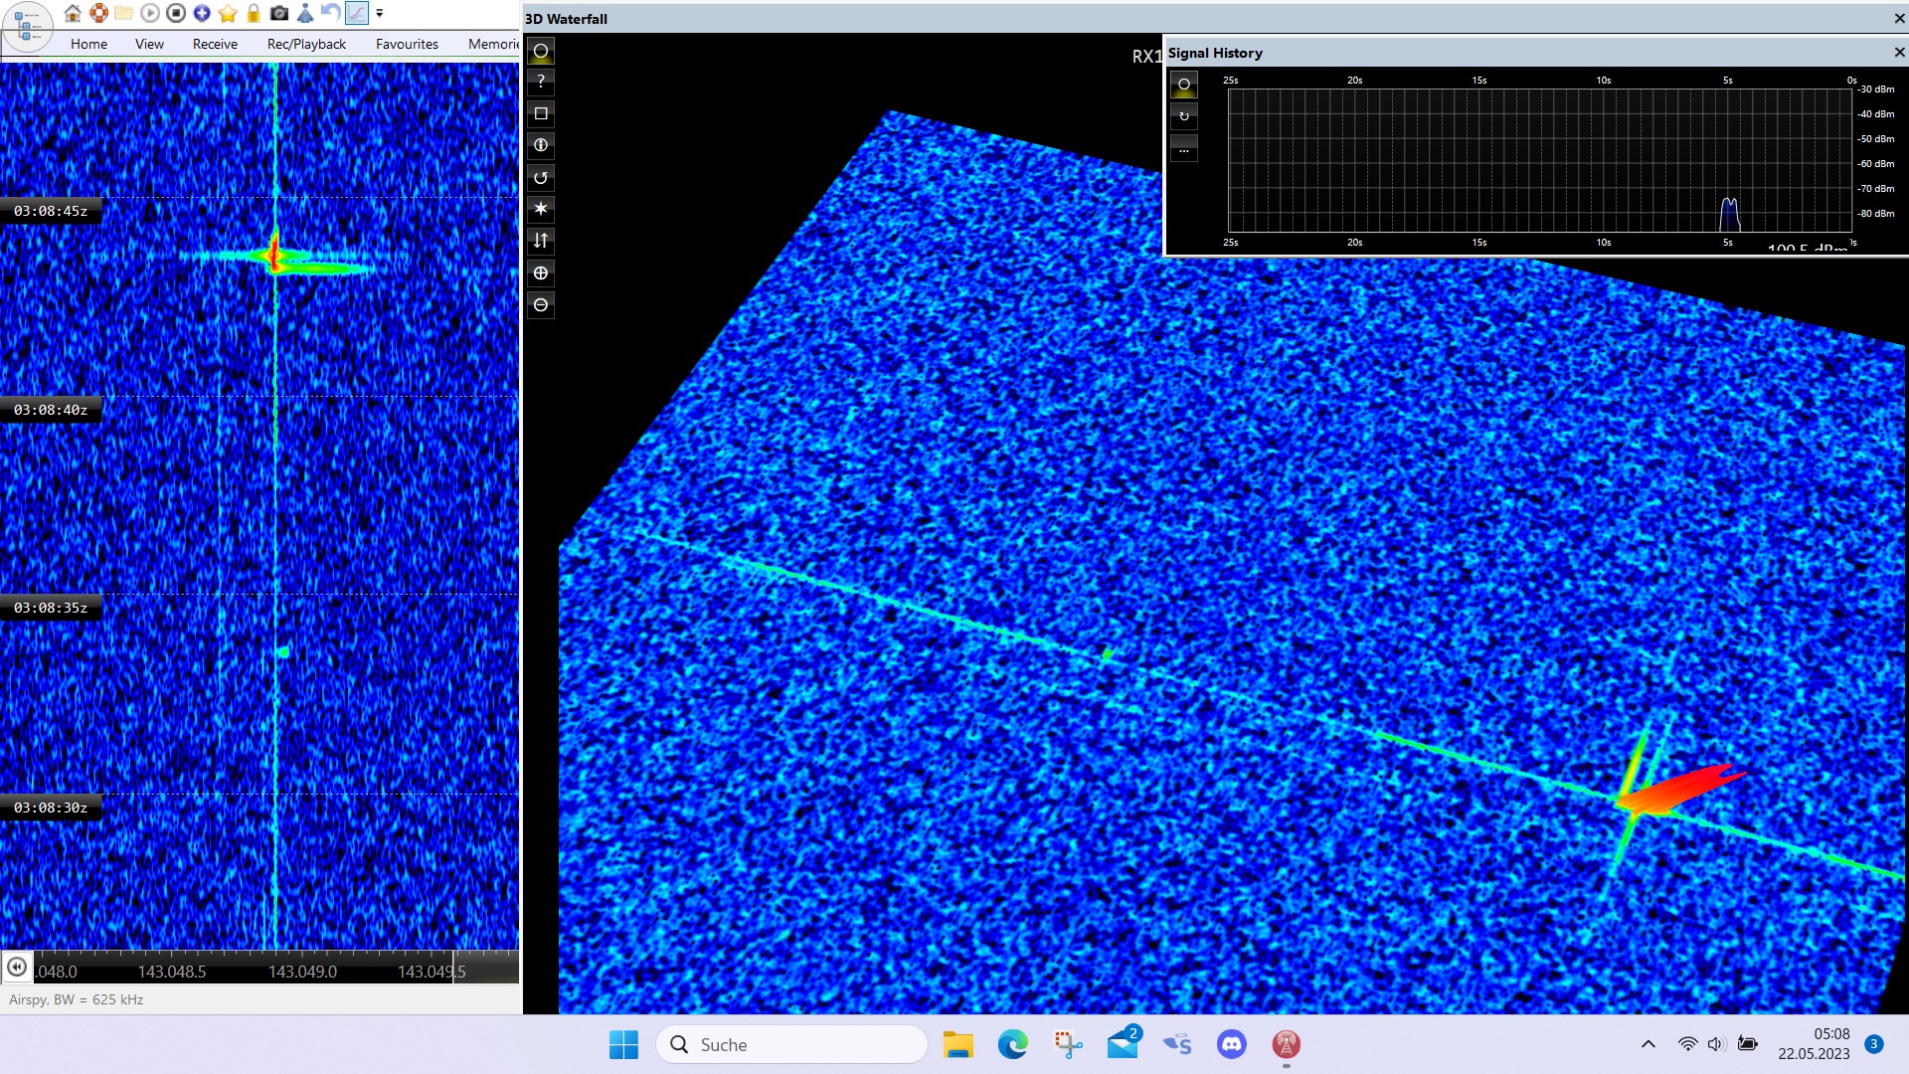Open the Snipping Tool from the taskbar

[1068, 1044]
